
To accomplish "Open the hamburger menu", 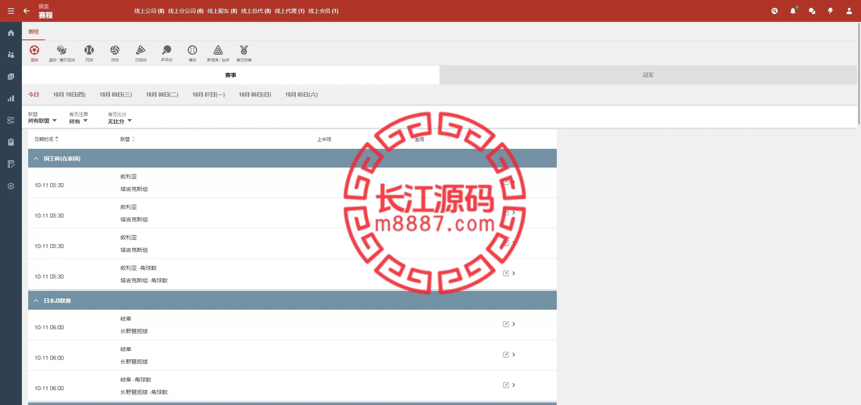I will [11, 11].
